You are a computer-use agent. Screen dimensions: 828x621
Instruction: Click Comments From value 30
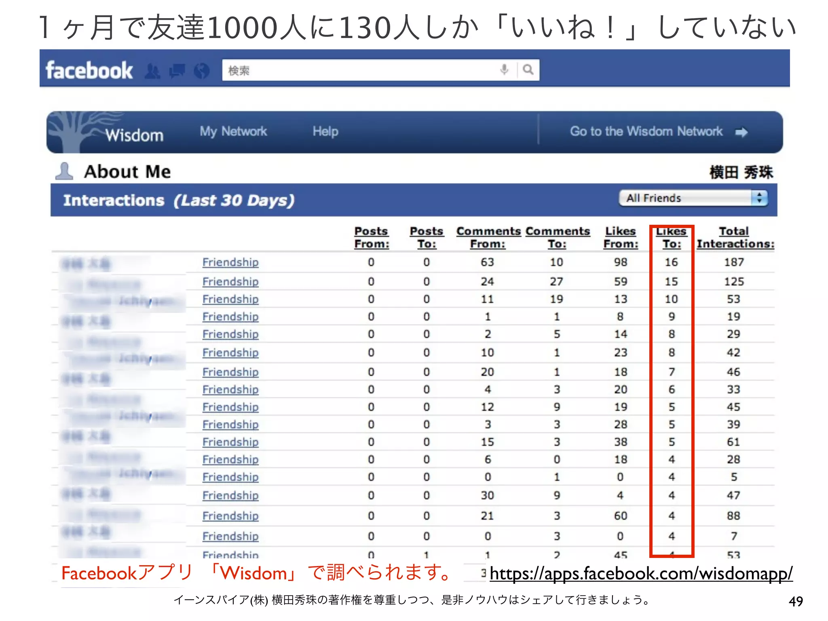pos(488,496)
